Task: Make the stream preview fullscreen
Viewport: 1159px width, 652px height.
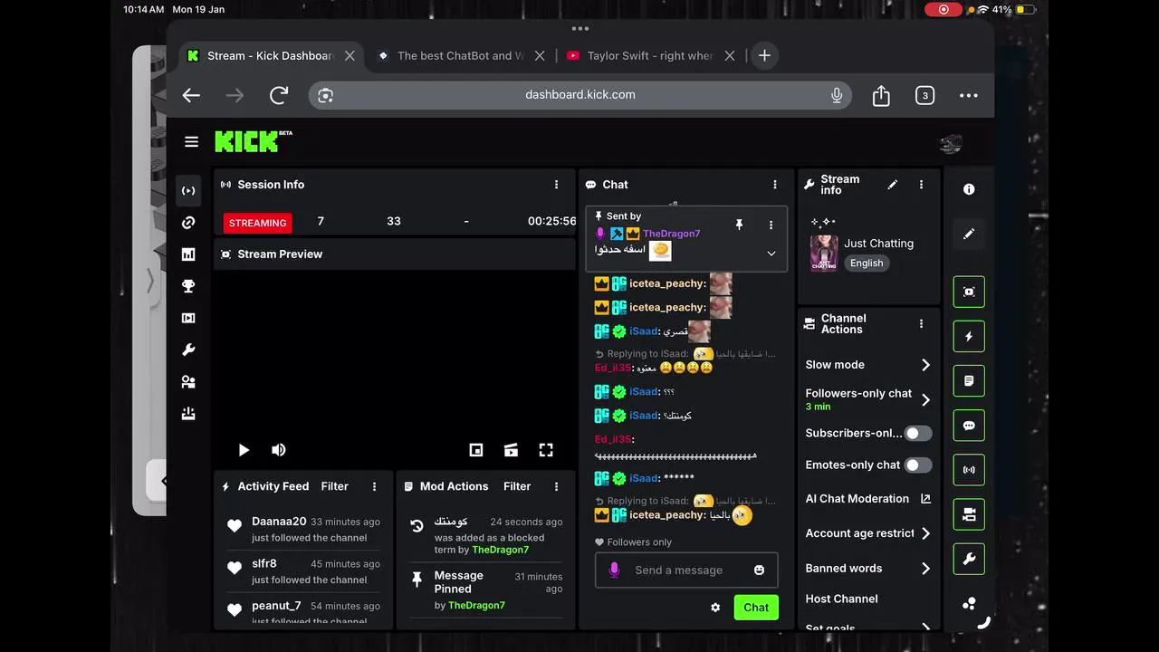Action: 546,450
